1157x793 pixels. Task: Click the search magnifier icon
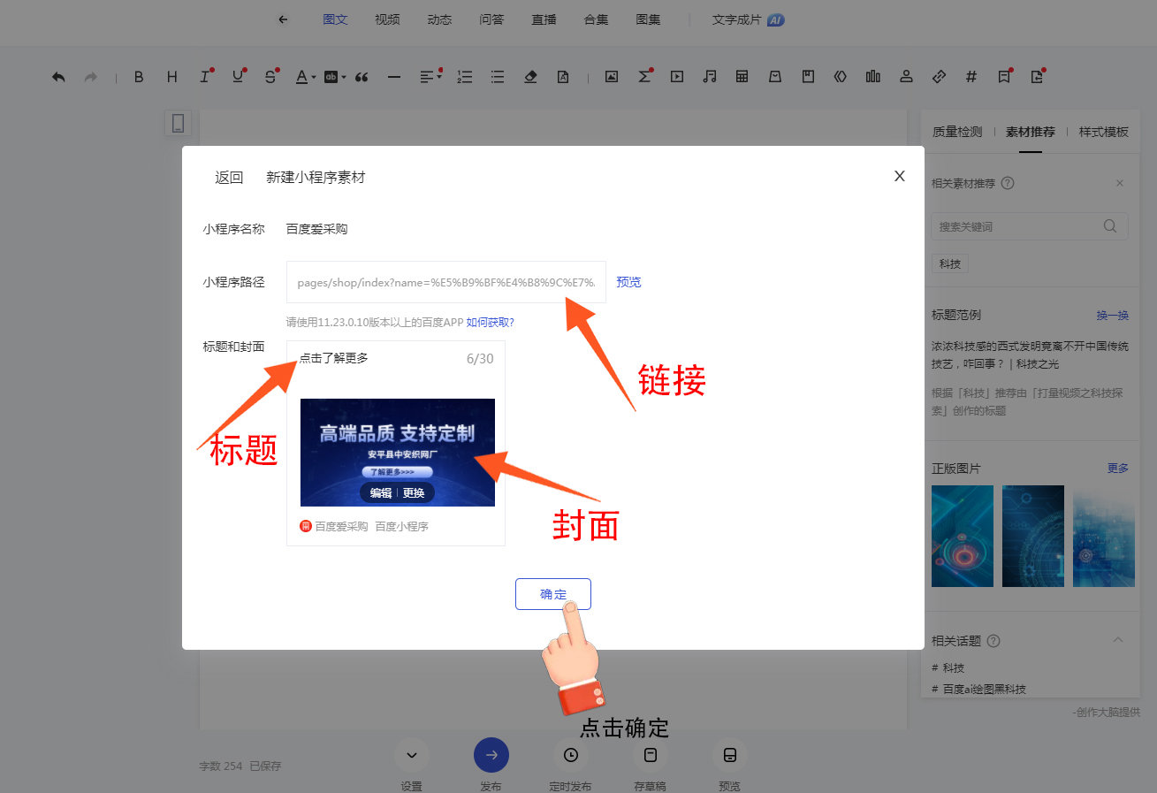(x=1110, y=226)
